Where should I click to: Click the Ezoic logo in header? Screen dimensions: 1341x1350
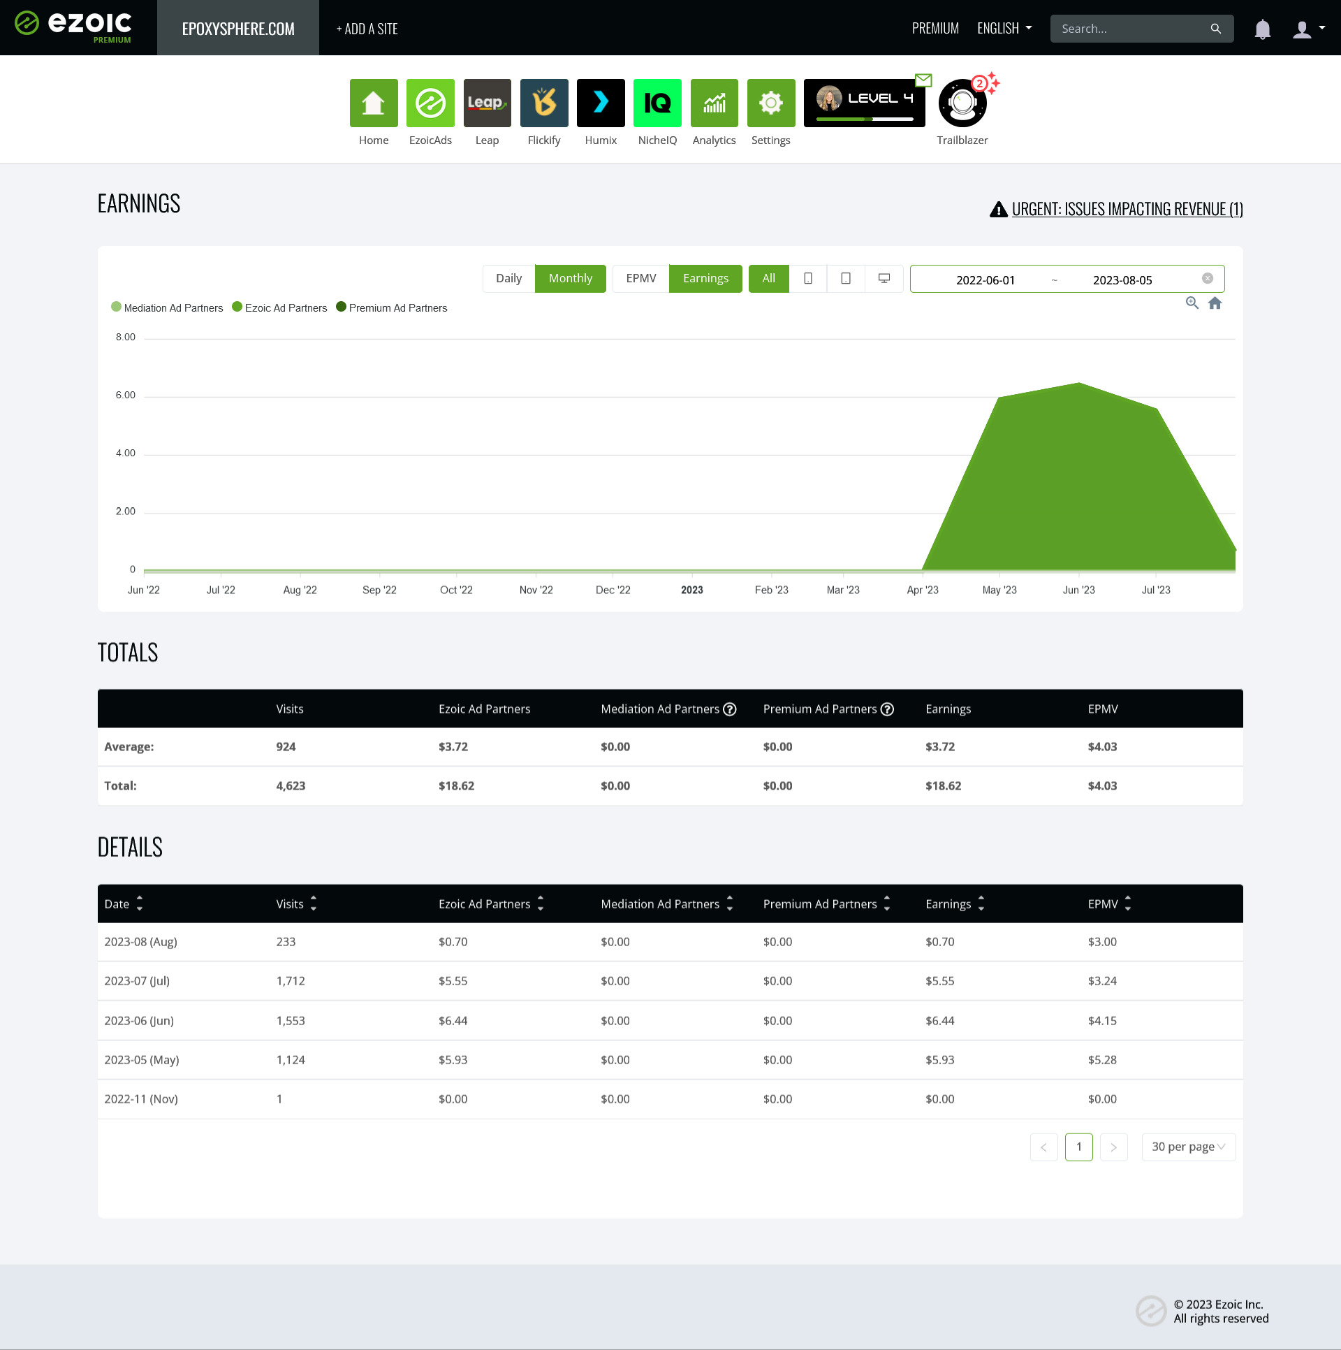pos(73,27)
